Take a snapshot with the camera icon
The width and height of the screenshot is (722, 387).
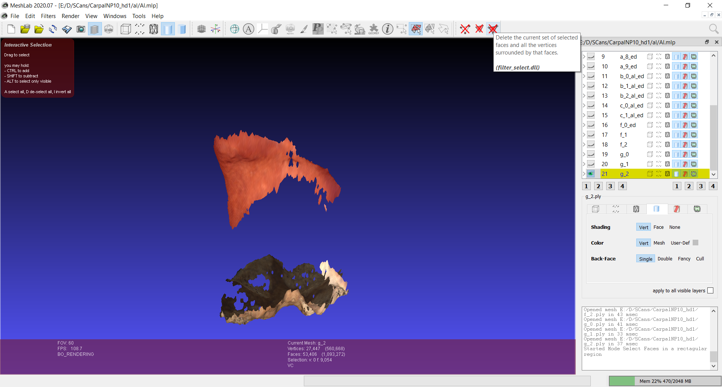81,29
